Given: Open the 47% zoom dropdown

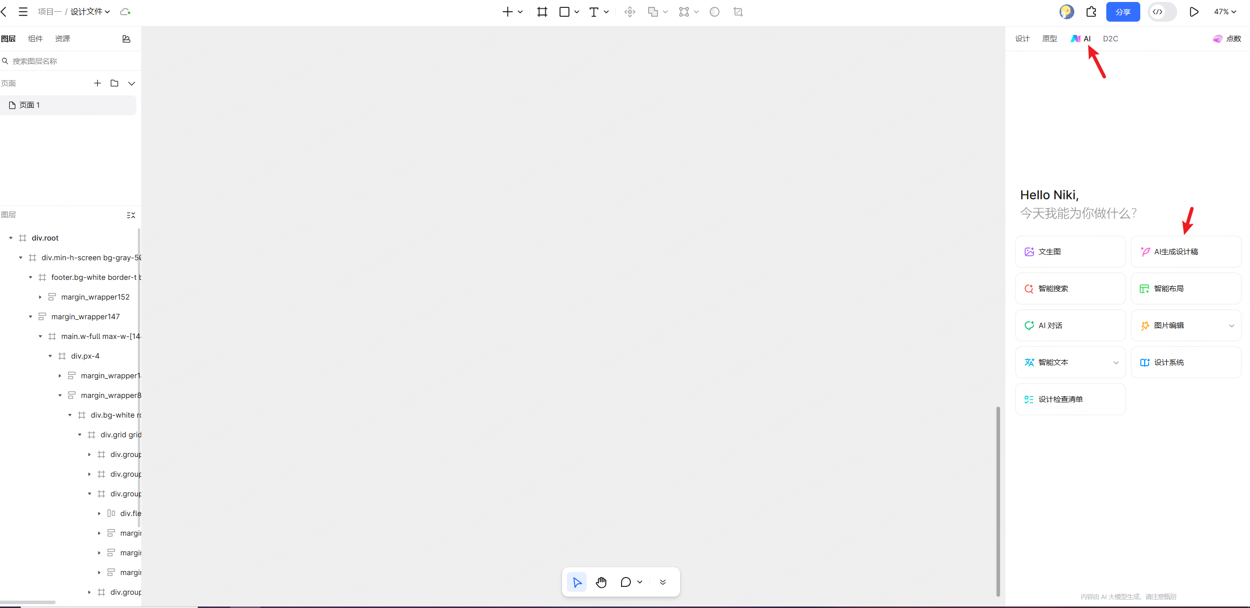Looking at the screenshot, I should point(1225,12).
